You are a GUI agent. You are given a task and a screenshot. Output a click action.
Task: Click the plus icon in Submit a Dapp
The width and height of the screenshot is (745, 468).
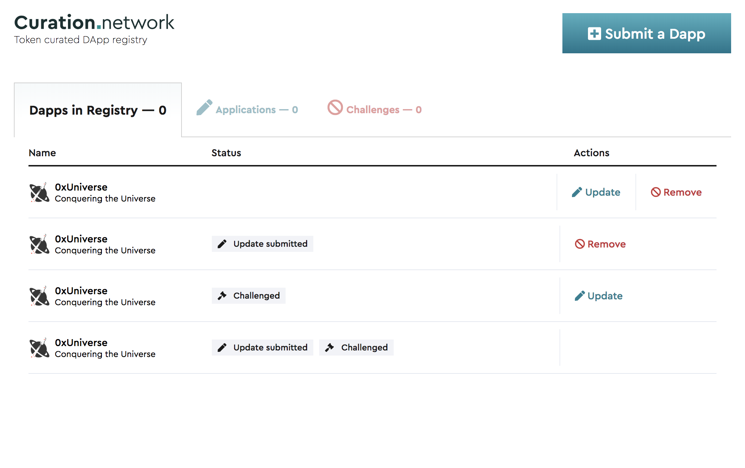[x=594, y=34]
